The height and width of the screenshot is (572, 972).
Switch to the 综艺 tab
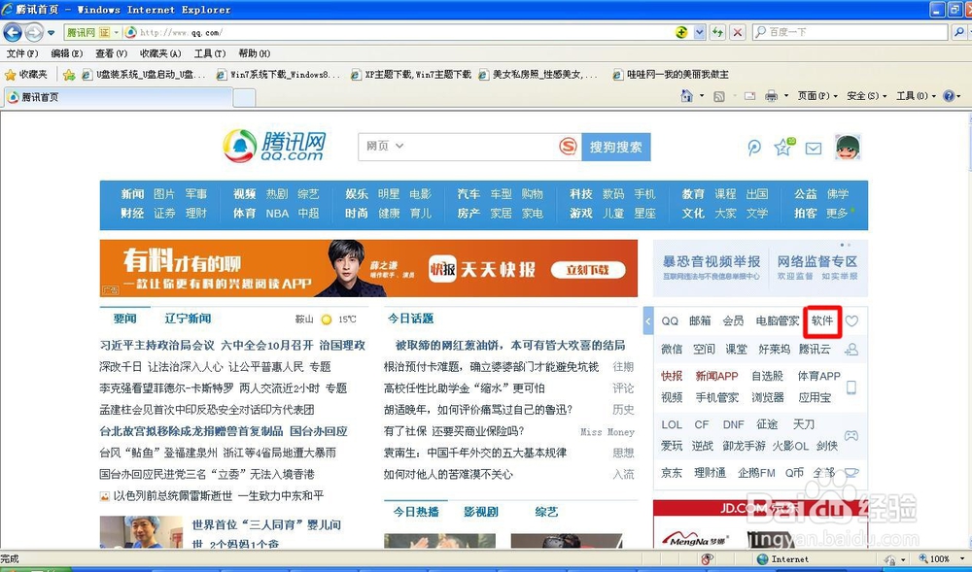click(546, 512)
